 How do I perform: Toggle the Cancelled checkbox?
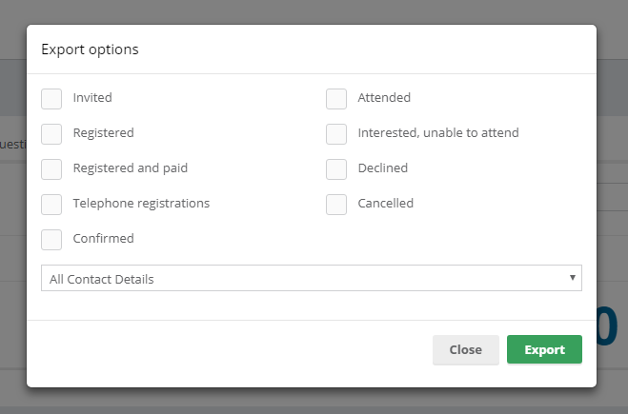coord(336,205)
